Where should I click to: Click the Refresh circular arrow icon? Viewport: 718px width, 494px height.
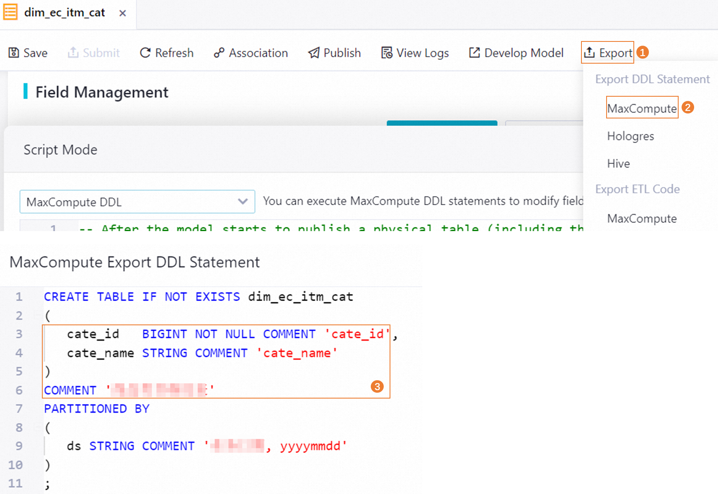click(x=145, y=53)
